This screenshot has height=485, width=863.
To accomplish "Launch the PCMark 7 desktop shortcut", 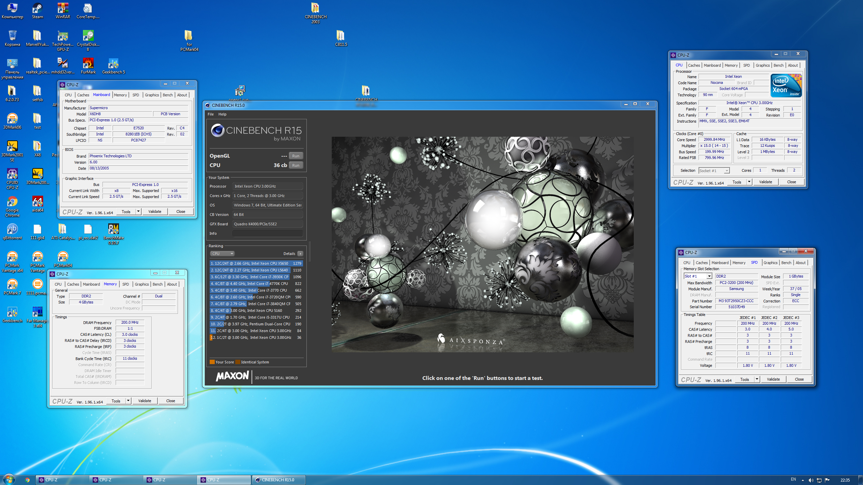I will point(12,287).
